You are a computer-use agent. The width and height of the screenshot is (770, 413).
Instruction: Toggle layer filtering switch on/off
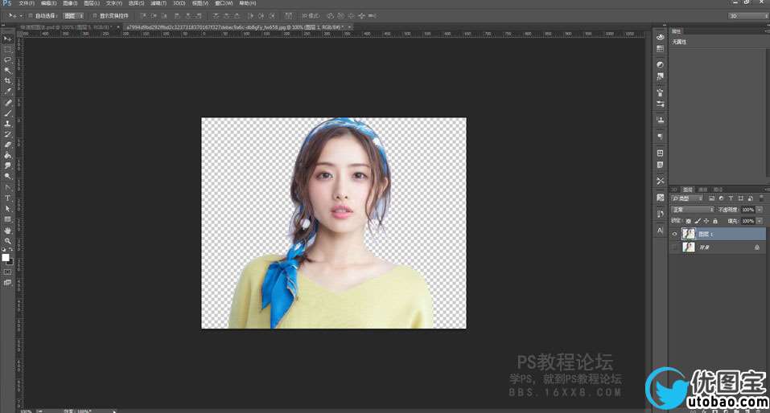[x=762, y=198]
